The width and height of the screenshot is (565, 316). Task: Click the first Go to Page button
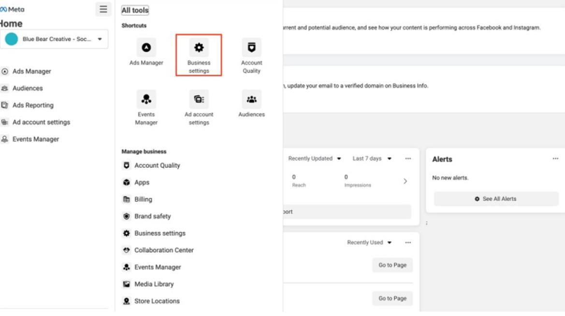392,265
